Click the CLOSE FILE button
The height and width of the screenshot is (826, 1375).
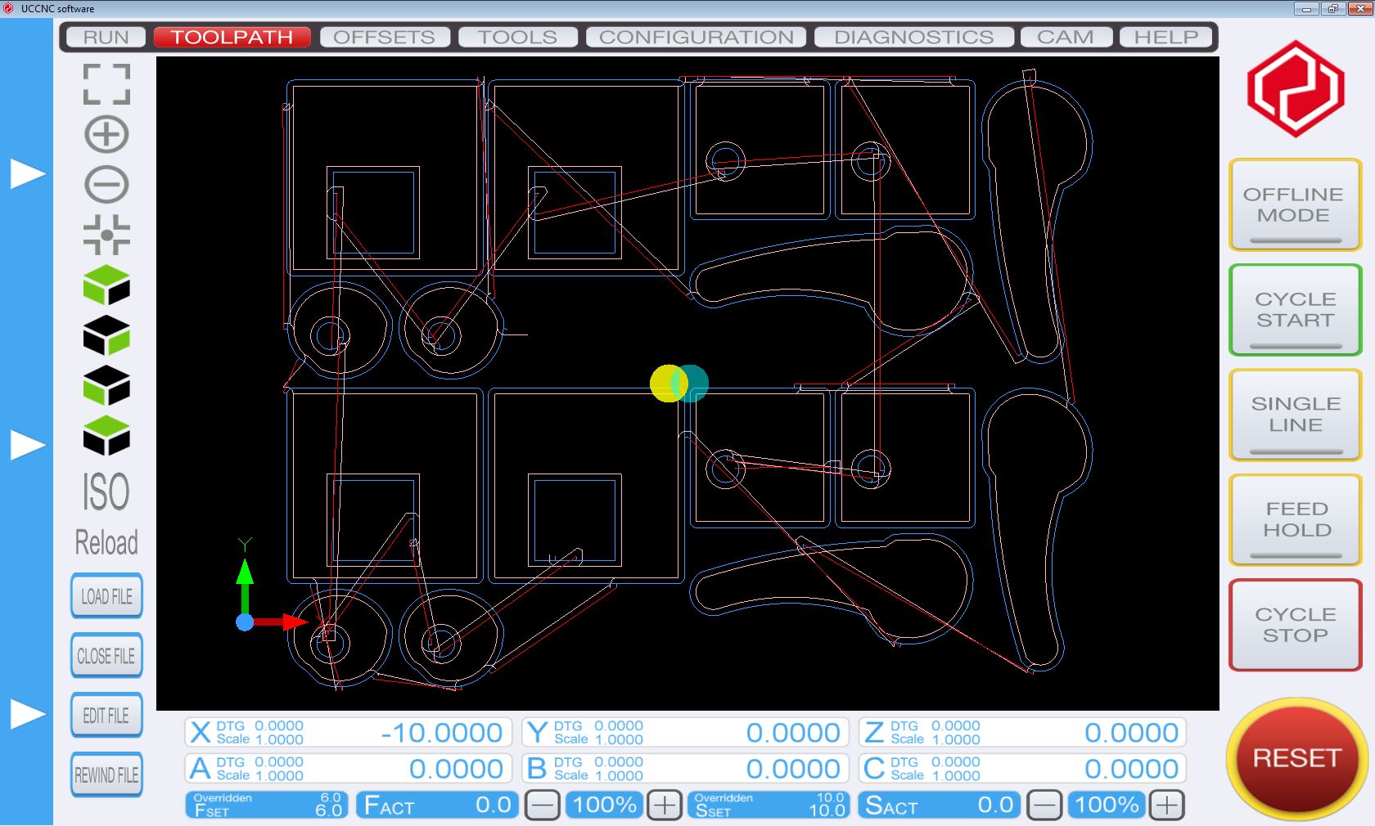[106, 656]
